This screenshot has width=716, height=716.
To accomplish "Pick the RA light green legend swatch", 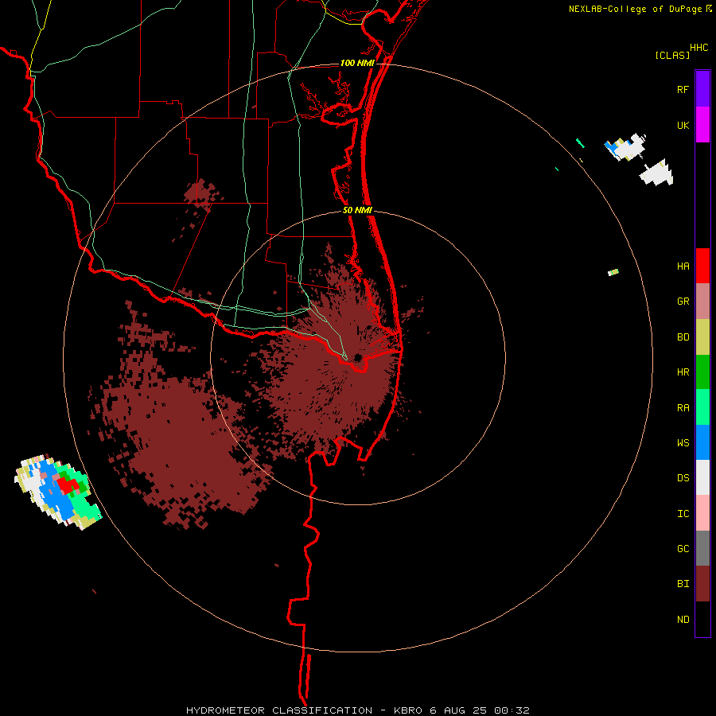I will coord(702,407).
